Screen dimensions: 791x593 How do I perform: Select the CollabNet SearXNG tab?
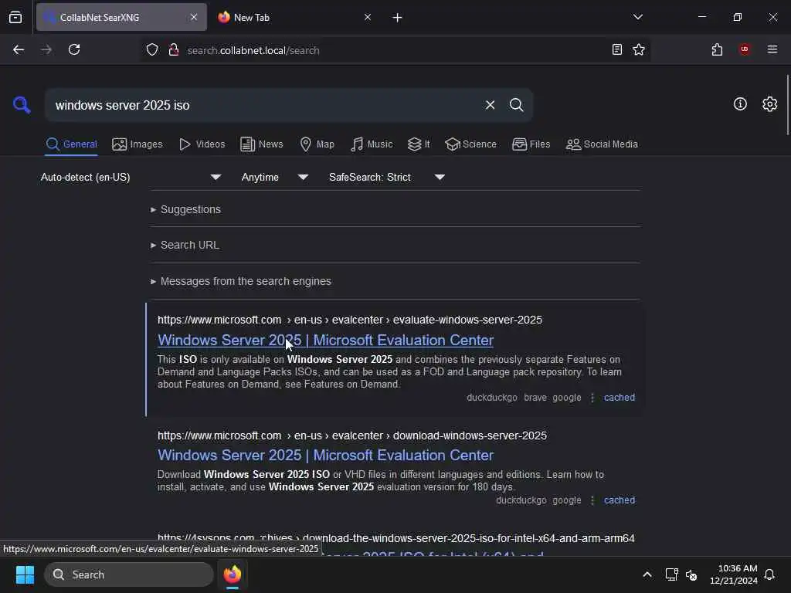pos(121,17)
